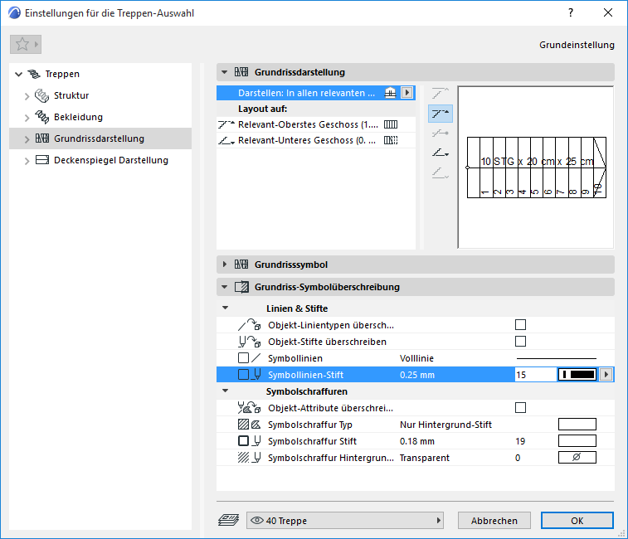Select Relevant-Unteres Geschoss layout row

[316, 140]
